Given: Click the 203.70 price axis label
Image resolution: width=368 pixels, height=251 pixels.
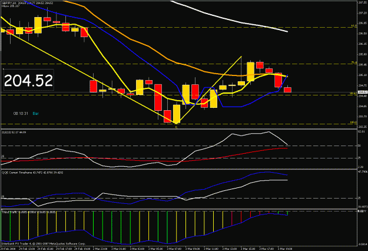Looking at the screenshot, I should (363, 117).
